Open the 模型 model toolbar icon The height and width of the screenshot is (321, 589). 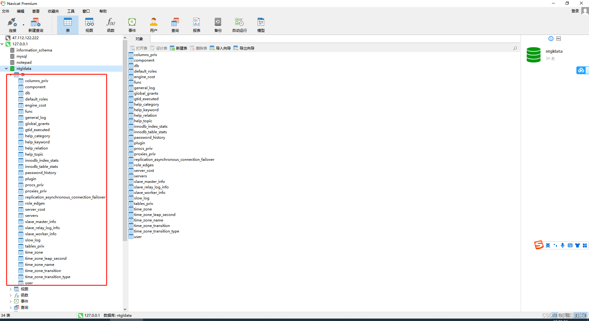click(x=261, y=25)
